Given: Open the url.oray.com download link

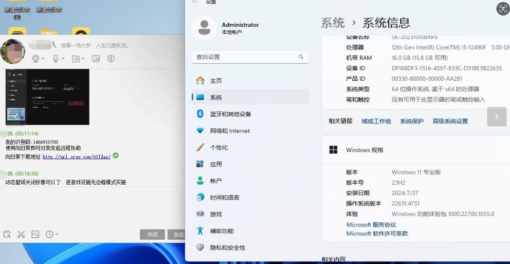Looking at the screenshot, I should coord(77,157).
